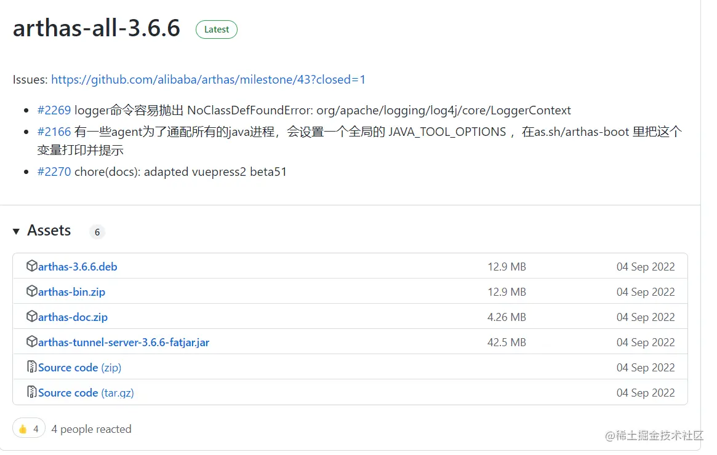This screenshot has width=717, height=455.
Task: Open issue #2166 link
Action: pos(54,132)
